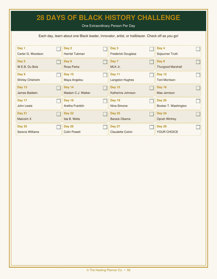Tick the Day 2 Harriet Tubman checkbox
The image size is (217, 279).
105,49
